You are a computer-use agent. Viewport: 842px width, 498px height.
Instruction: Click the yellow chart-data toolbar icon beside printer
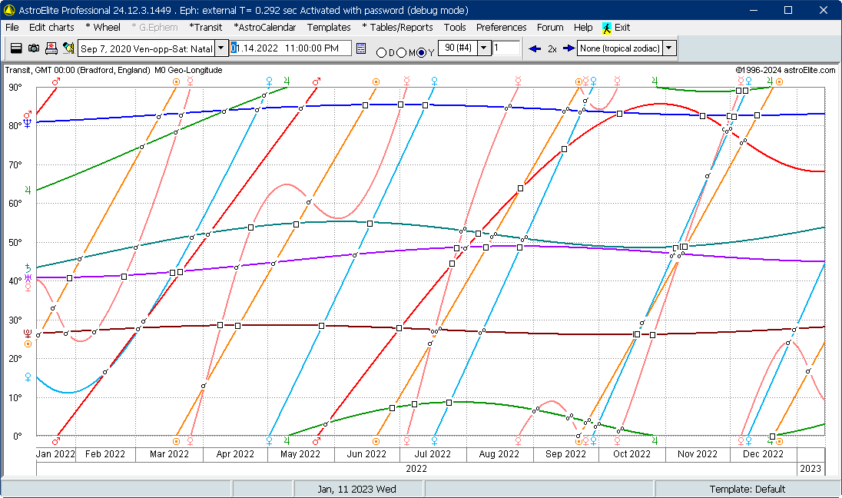[68, 48]
